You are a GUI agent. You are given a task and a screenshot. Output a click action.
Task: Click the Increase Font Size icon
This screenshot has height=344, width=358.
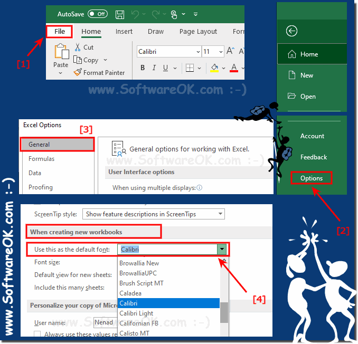(230, 51)
